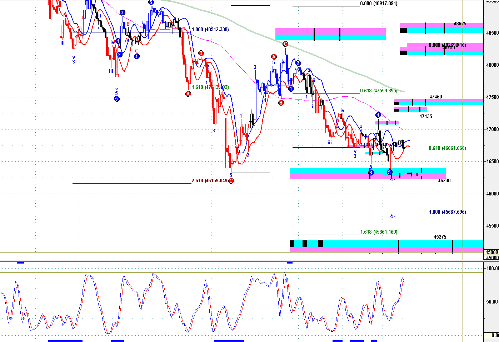This screenshot has width=499, height=342.
Task: Click the pink-cyan 48625 resistance band
Action: (x=441, y=28)
